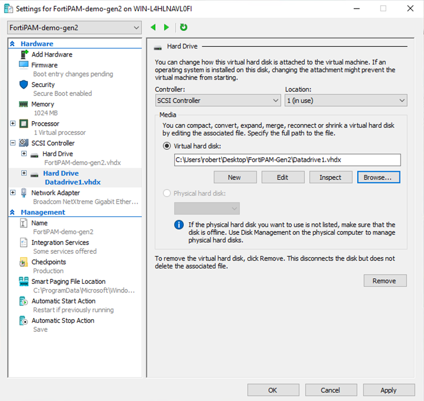The height and width of the screenshot is (401, 424).
Task: Open the FortiPAM-demo-gen2 VM selector dropdown
Action: pos(74,27)
